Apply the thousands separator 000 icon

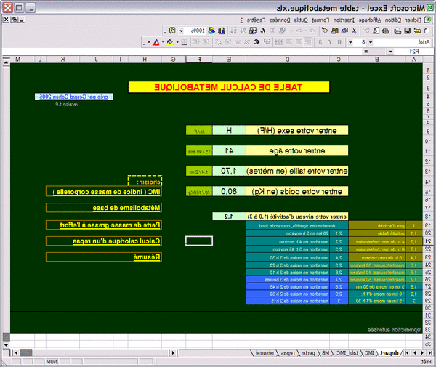(238, 42)
